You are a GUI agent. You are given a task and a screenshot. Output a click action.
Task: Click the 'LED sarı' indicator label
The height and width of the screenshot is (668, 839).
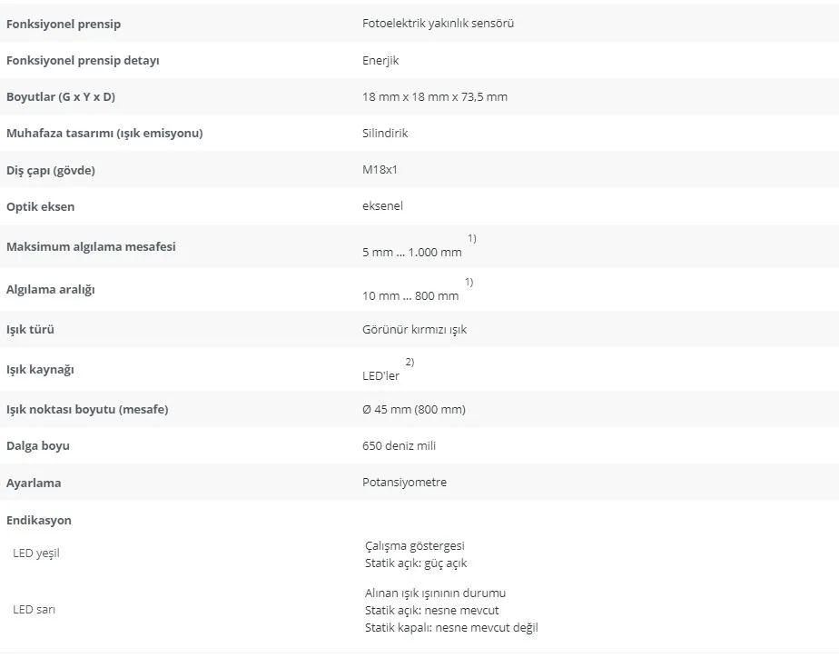coord(35,610)
